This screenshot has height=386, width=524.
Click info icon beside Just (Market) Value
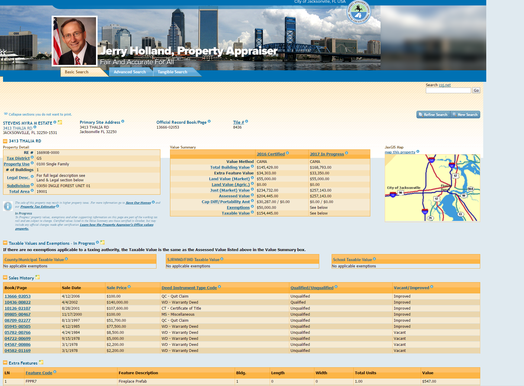point(252,189)
